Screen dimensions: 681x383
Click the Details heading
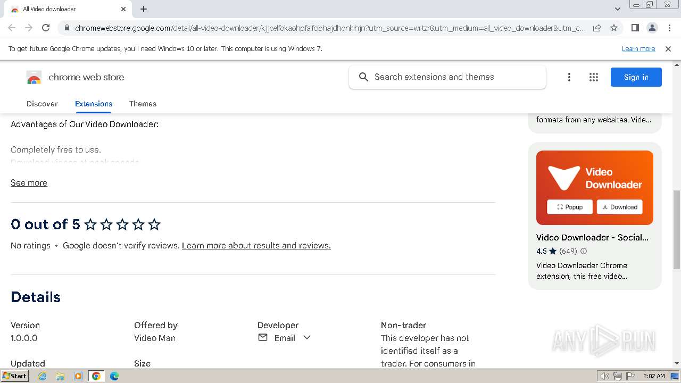36,297
